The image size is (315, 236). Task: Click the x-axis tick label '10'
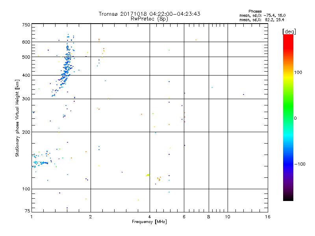[228, 217]
